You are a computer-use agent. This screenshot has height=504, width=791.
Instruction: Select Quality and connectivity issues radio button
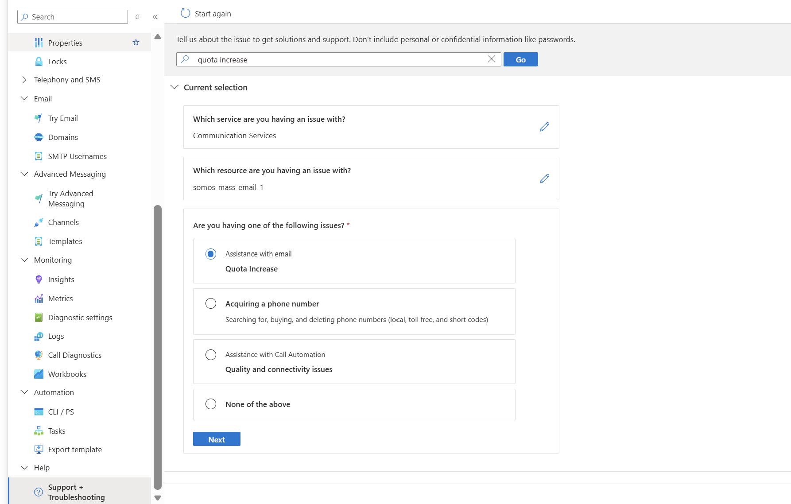tap(211, 355)
